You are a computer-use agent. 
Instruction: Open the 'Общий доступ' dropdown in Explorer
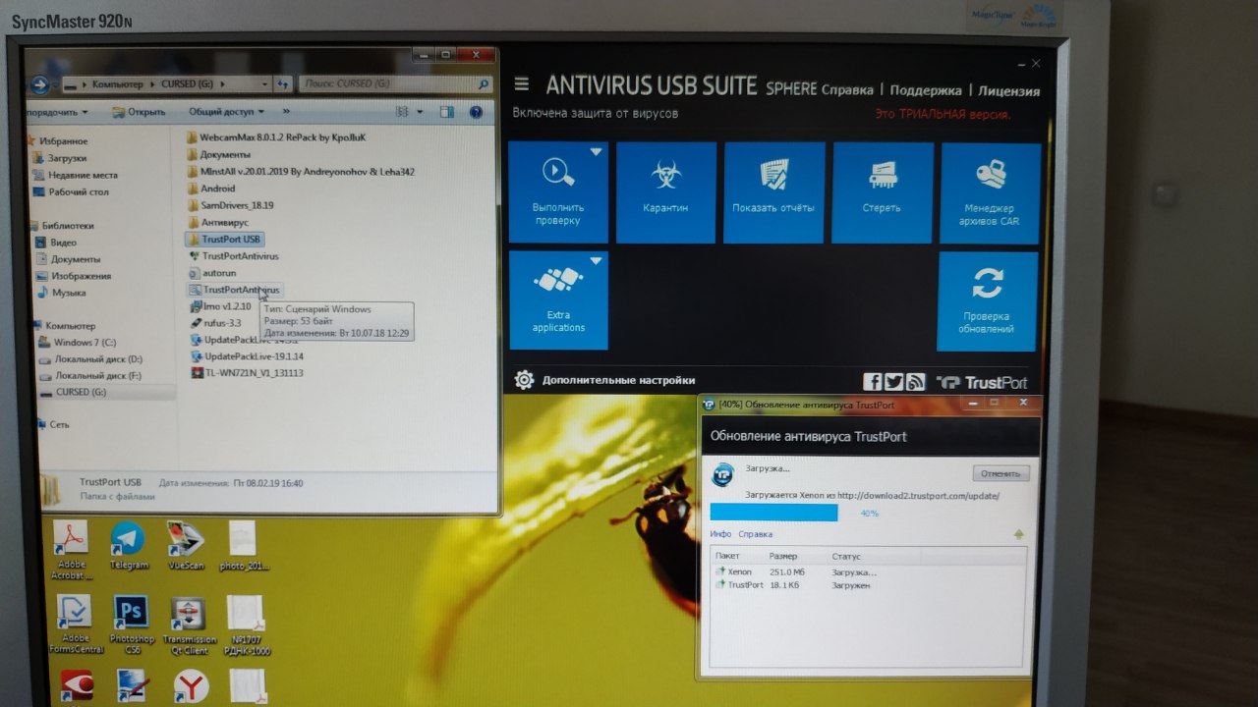227,112
